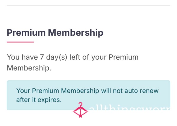Image resolution: width=177 pixels, height=126 pixels.
Task: Select the Premium Membership heading
Action: [55, 33]
